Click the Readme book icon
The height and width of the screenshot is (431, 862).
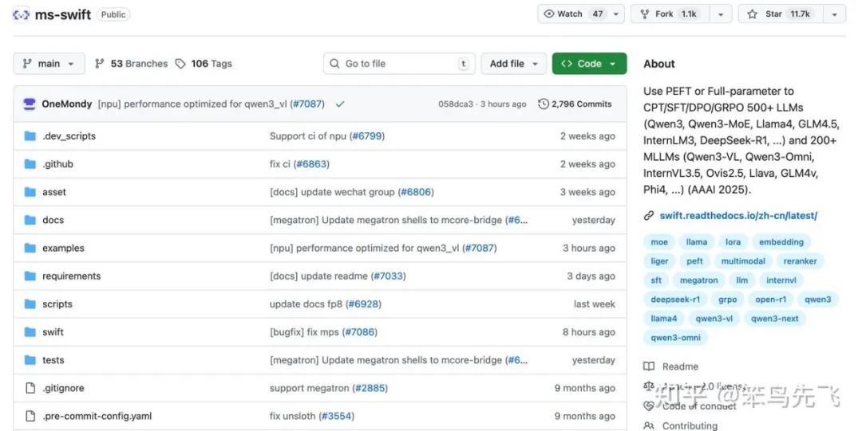(649, 366)
